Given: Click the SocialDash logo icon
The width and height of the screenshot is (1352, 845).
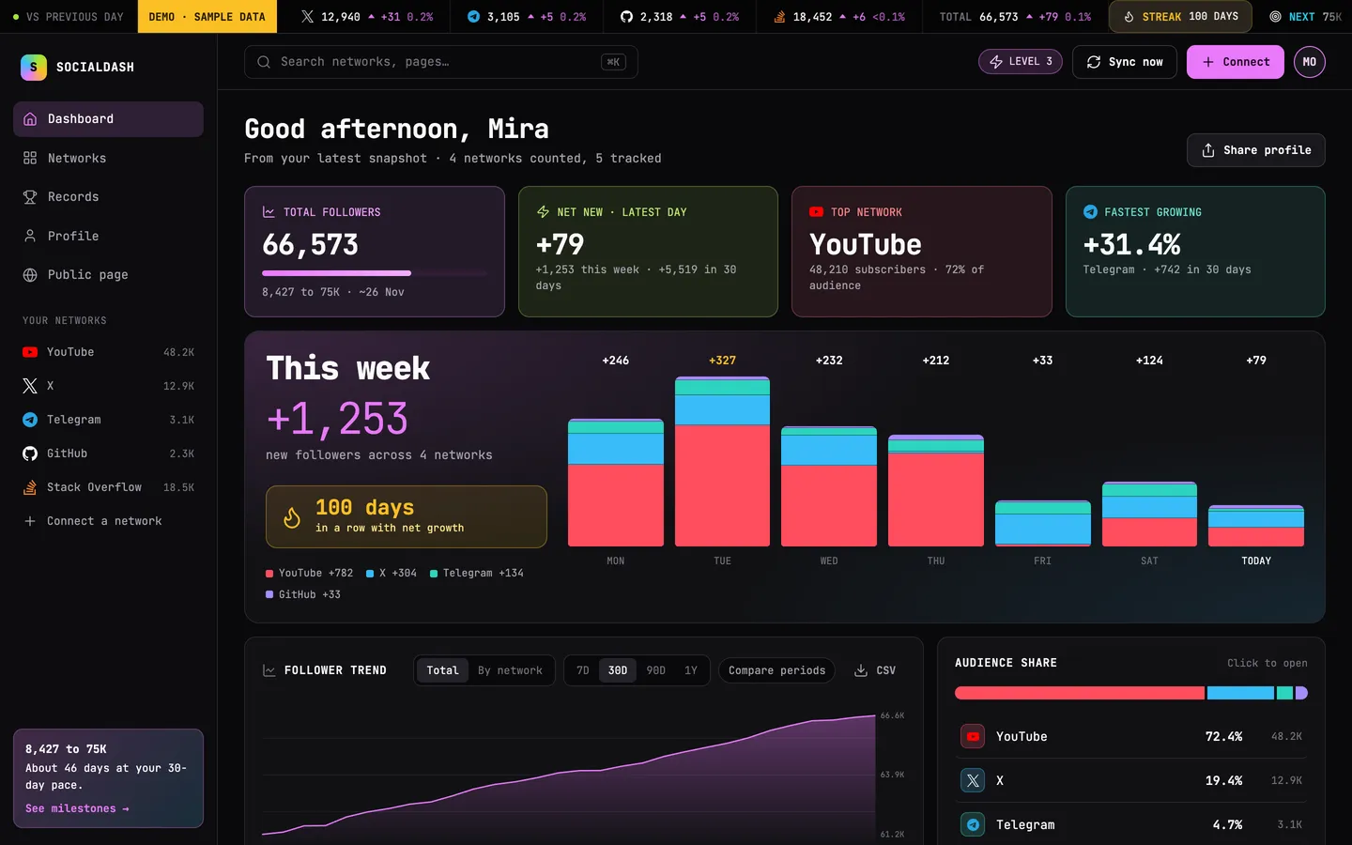Looking at the screenshot, I should click(x=34, y=67).
